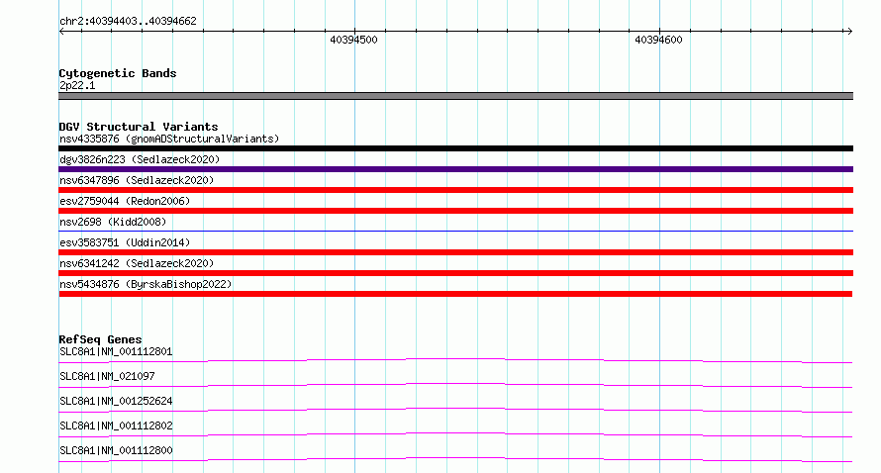Select the Cytogenetic Bands track title
The width and height of the screenshot is (881, 473).
click(118, 73)
